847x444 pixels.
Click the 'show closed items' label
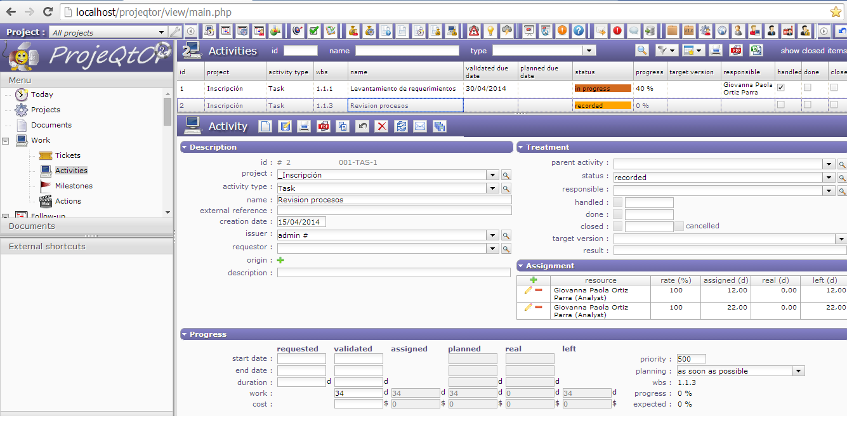(x=813, y=51)
